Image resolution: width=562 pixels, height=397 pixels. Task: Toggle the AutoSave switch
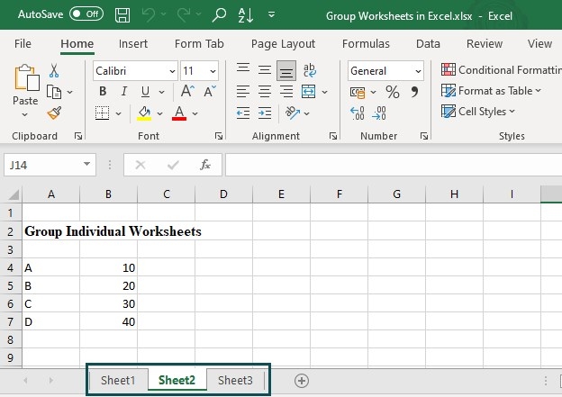click(x=86, y=14)
